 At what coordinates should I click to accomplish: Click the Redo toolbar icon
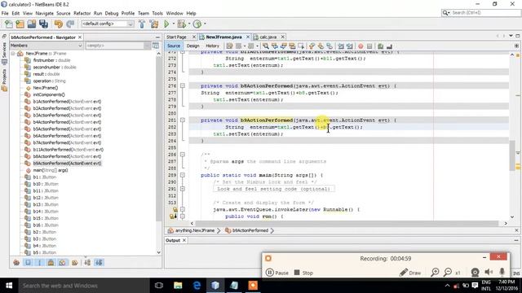pyautogui.click(x=70, y=24)
